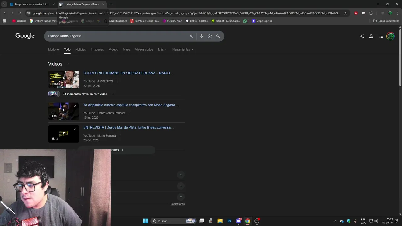Open options for Confesiones Podcast video

pyautogui.click(x=129, y=113)
